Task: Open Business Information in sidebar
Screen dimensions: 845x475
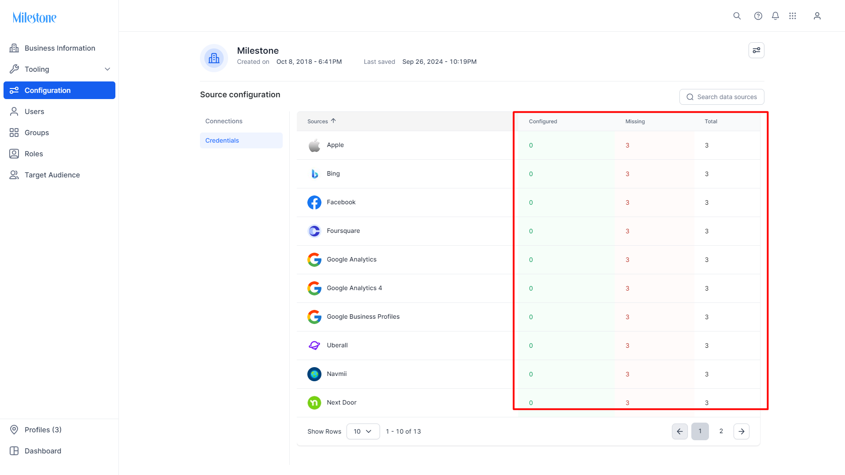Action: point(59,48)
